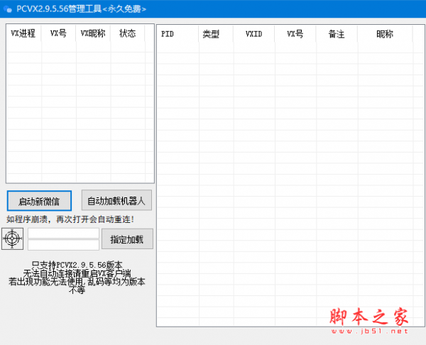Focus the lower input field beside the crosshair

(64, 245)
